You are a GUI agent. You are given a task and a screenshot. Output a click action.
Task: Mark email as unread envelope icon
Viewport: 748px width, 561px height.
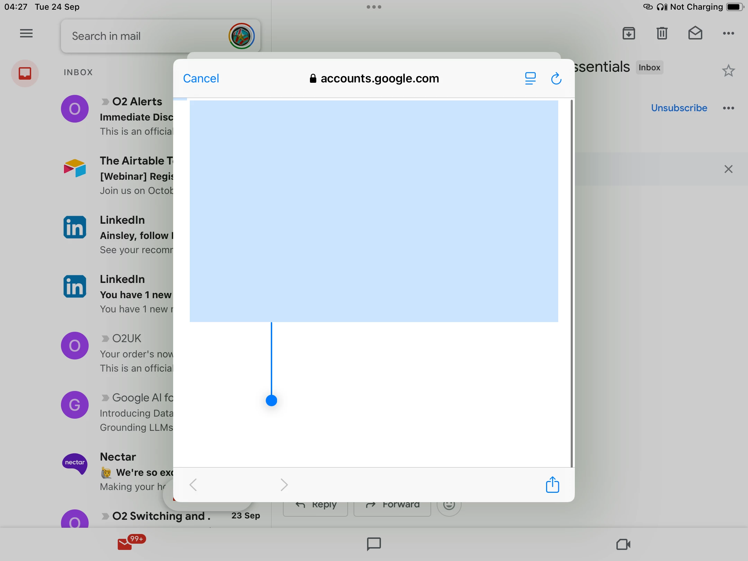[695, 34]
